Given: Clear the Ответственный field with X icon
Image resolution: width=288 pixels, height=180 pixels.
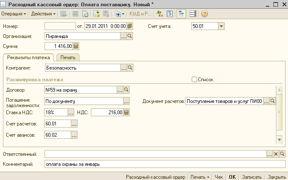Looking at the screenshot, I should 275,155.
